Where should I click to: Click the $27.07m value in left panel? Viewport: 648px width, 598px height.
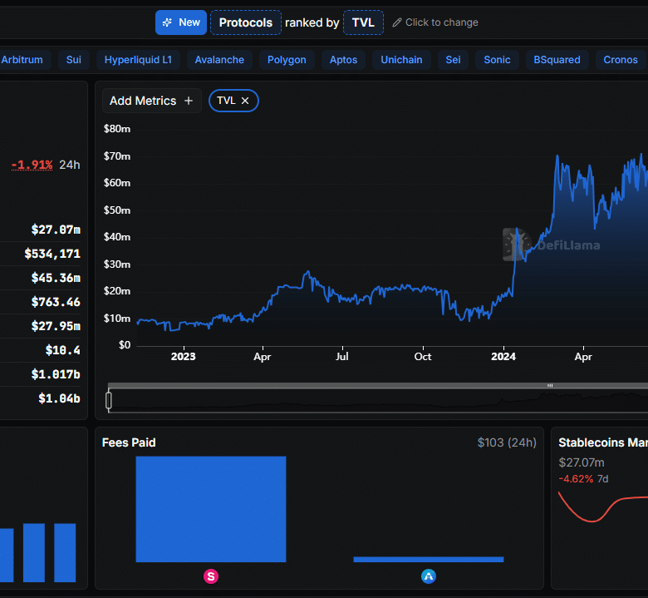tap(56, 230)
